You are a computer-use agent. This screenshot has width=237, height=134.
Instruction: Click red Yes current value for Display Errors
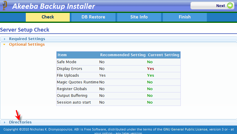tap(151, 69)
